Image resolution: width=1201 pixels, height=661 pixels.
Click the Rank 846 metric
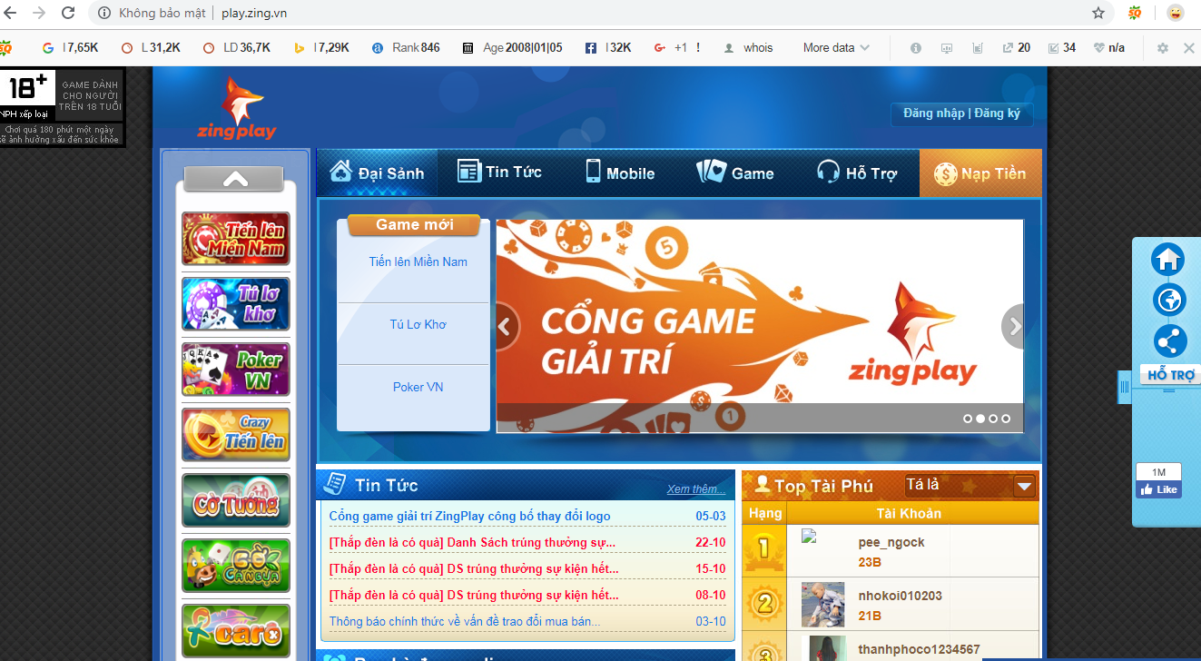[x=406, y=48]
